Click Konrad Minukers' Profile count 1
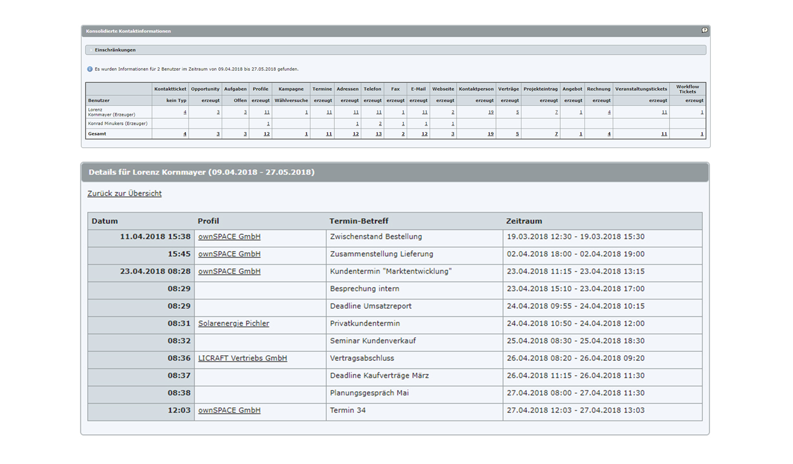 pyautogui.click(x=268, y=123)
